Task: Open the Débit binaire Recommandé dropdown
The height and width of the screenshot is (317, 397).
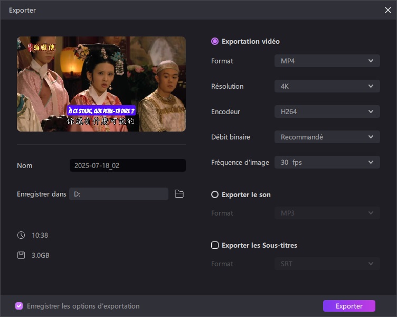Action: (327, 137)
